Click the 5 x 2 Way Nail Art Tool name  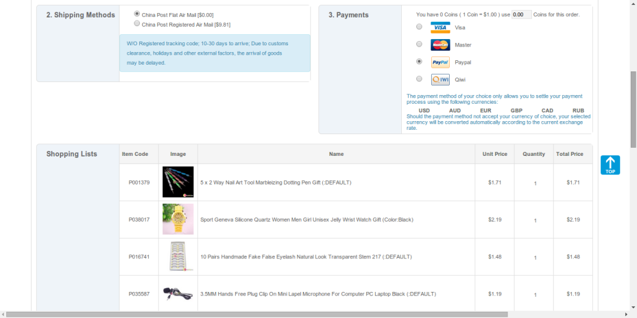pos(276,183)
